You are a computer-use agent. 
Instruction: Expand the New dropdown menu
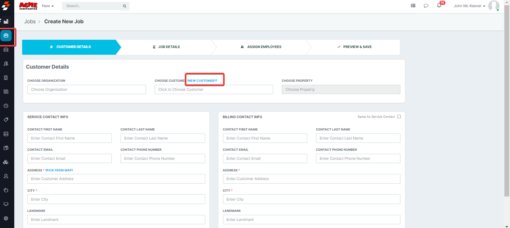coord(48,6)
